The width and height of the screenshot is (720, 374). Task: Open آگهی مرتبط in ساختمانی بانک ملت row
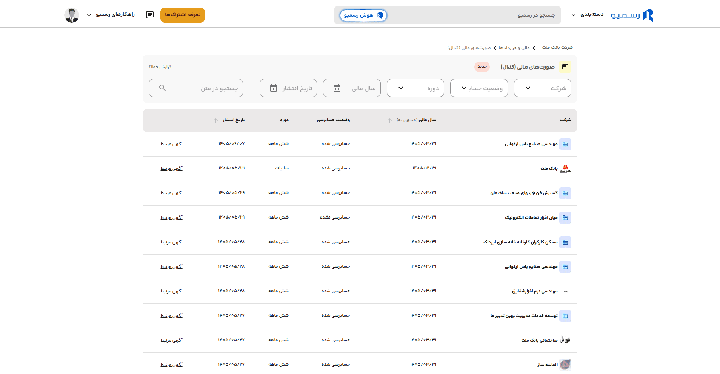point(171,340)
